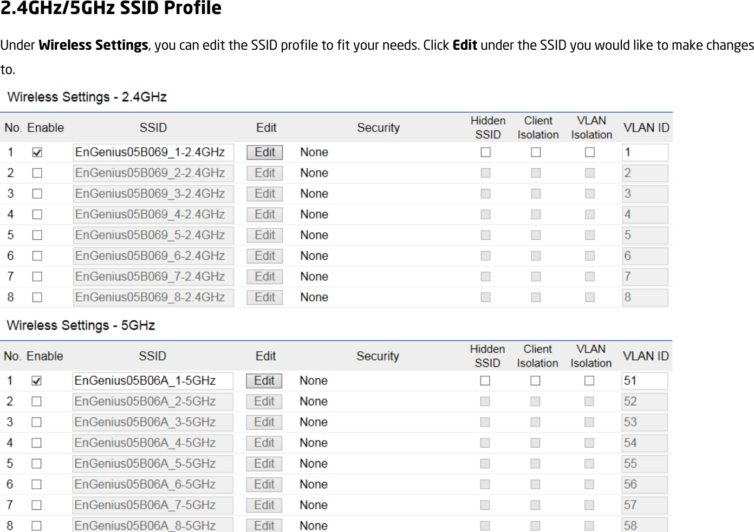Enable 2.4GHz SSID number 3

click(x=37, y=194)
